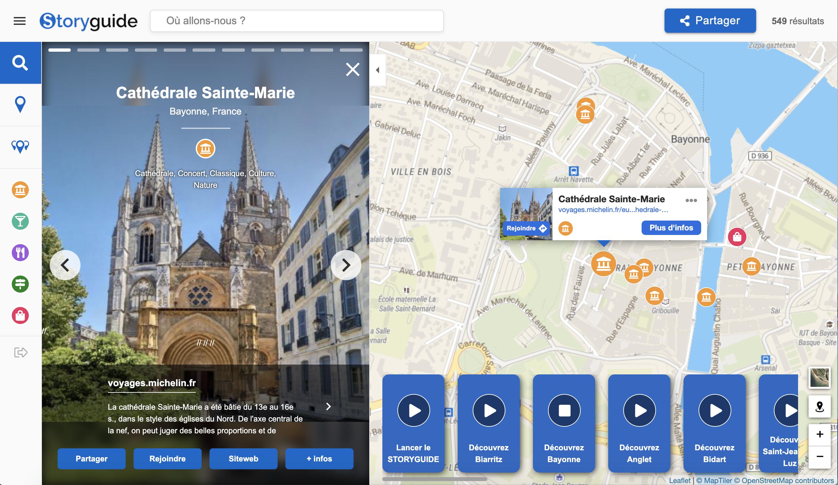838x485 pixels.
Task: Click the Storyguide logo
Action: 88,21
